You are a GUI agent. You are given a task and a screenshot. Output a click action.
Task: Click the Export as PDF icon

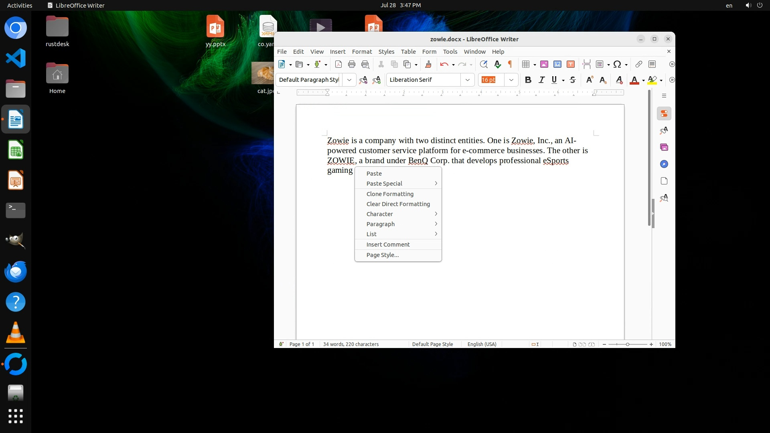[338, 64]
